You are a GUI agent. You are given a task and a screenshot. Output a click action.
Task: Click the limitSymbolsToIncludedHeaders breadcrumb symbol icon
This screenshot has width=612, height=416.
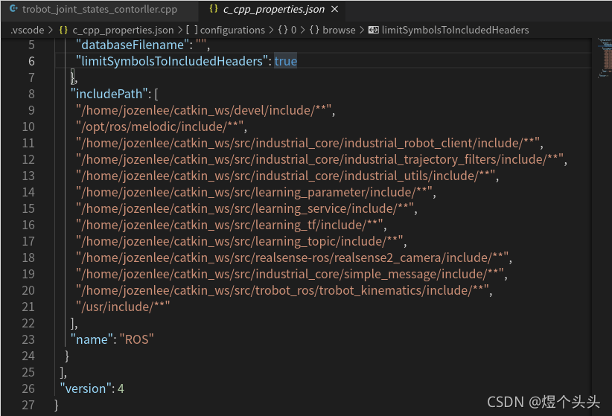(x=374, y=30)
